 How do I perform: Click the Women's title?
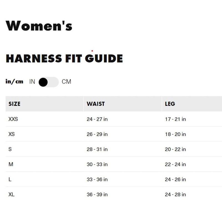click(39, 26)
